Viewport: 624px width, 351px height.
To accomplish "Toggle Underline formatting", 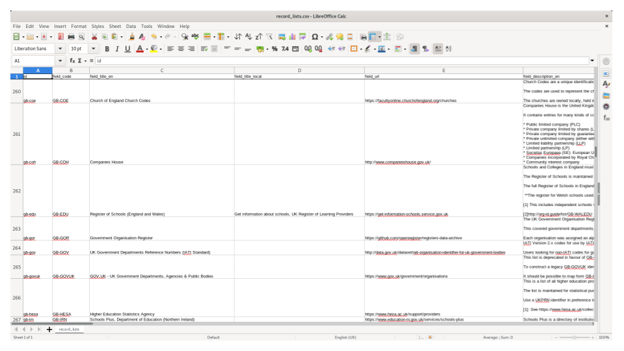I will pyautogui.click(x=127, y=49).
